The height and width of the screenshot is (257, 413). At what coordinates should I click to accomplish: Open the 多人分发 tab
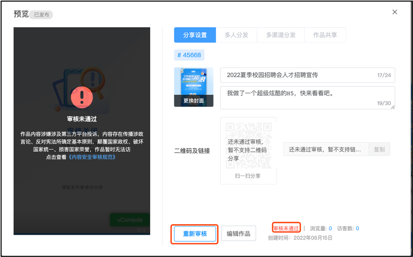[236, 35]
